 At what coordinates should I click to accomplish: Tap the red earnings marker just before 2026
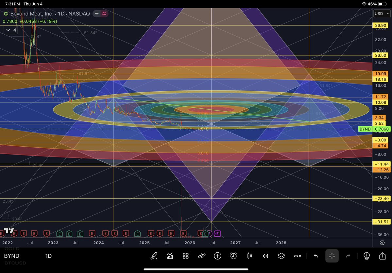pyautogui.click(x=183, y=234)
